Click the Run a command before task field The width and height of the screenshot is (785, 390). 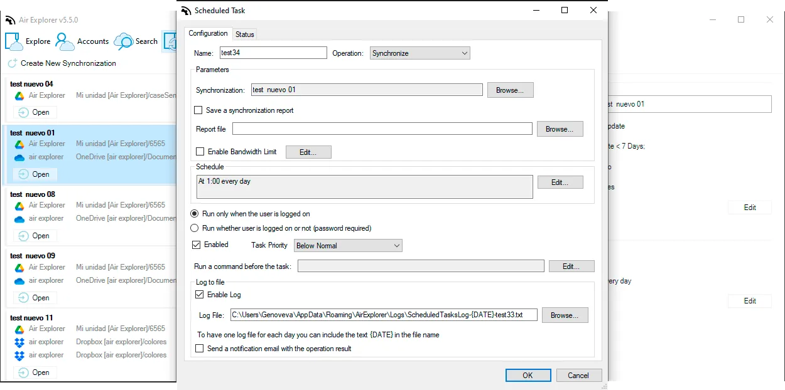tap(421, 266)
